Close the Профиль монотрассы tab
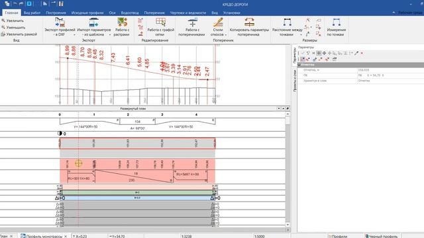 [66, 236]
